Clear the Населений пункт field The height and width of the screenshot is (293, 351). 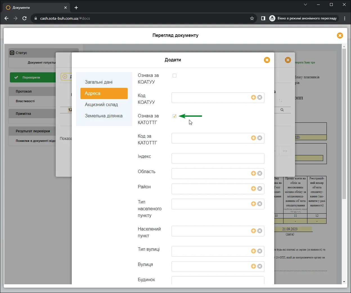click(260, 231)
